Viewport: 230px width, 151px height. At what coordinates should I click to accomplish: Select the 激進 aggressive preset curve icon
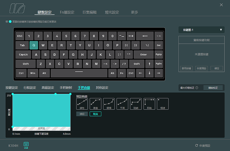click(96, 104)
